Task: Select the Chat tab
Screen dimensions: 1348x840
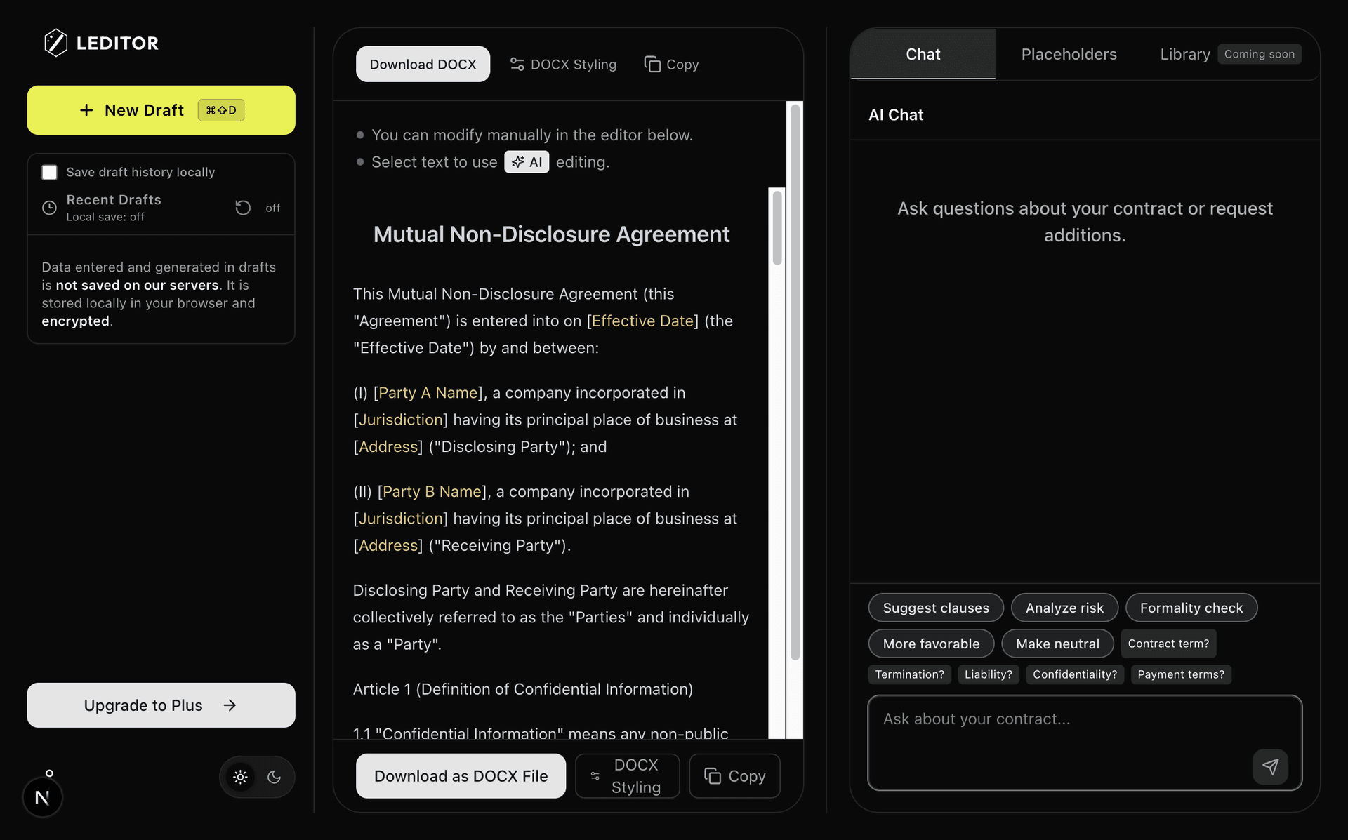Action: [x=922, y=54]
